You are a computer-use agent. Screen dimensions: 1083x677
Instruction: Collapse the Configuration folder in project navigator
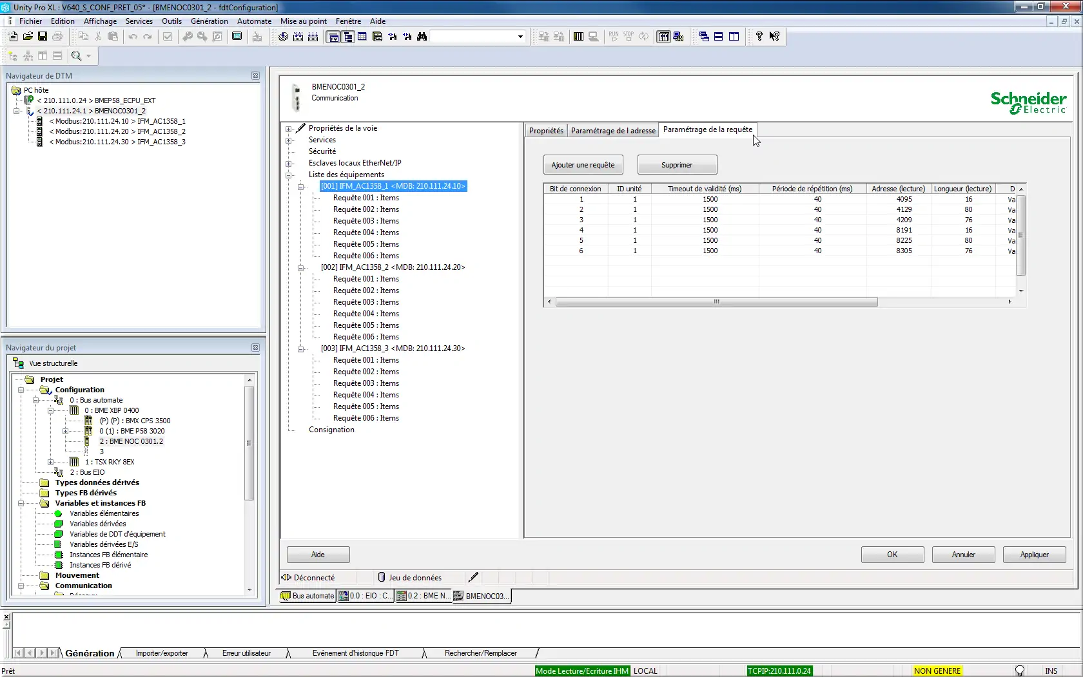point(21,390)
